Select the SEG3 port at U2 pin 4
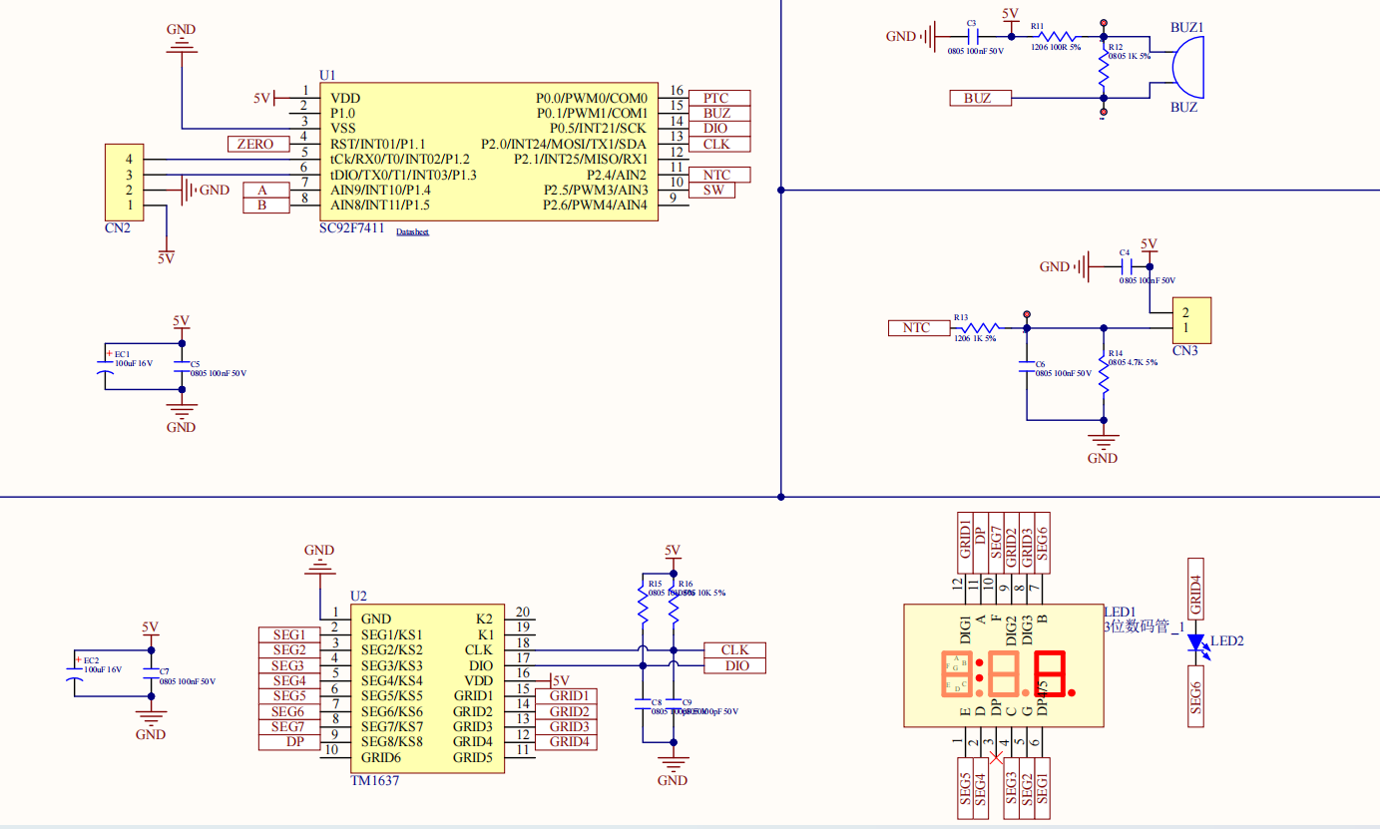Image resolution: width=1380 pixels, height=829 pixels. point(289,665)
